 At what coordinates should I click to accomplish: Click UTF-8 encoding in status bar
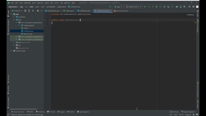181,115
